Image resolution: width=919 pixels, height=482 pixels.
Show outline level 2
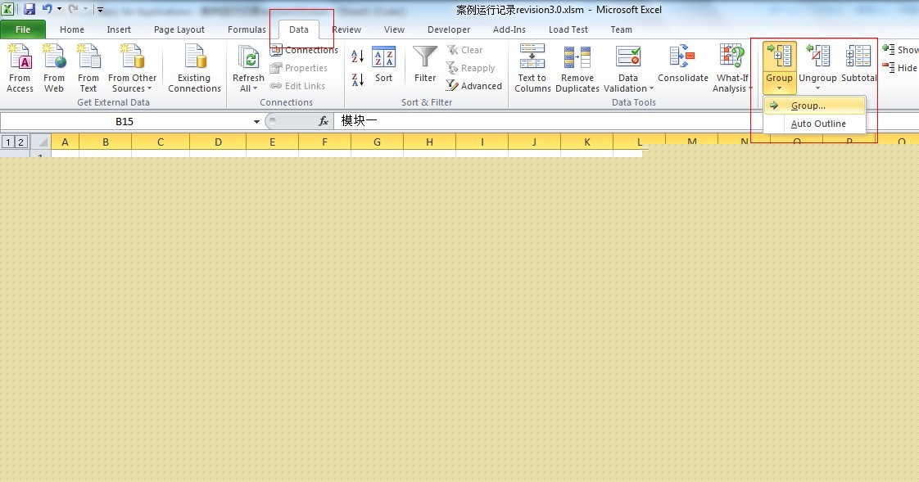tap(20, 142)
